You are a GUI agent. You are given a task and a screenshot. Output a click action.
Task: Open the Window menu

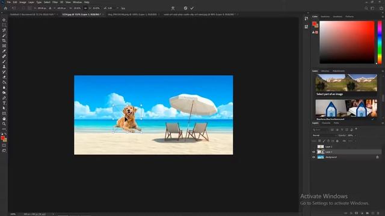[77, 2]
